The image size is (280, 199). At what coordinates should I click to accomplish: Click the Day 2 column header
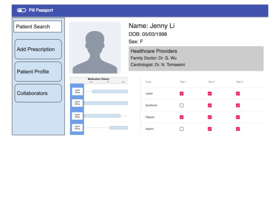(212, 82)
